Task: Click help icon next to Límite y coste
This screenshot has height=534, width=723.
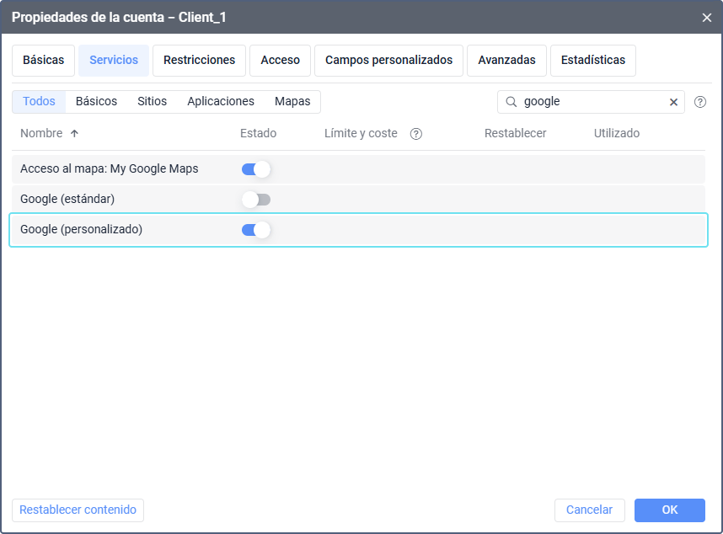Action: click(x=415, y=134)
